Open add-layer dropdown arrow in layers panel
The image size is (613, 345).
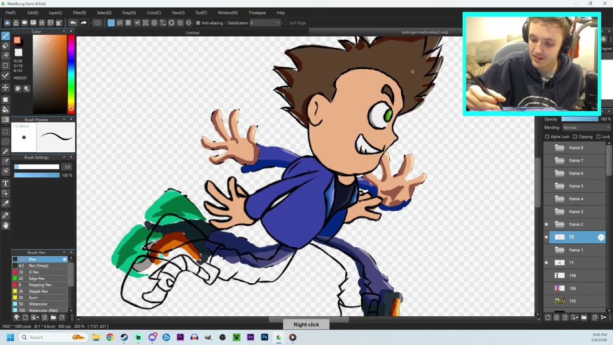click(x=578, y=317)
